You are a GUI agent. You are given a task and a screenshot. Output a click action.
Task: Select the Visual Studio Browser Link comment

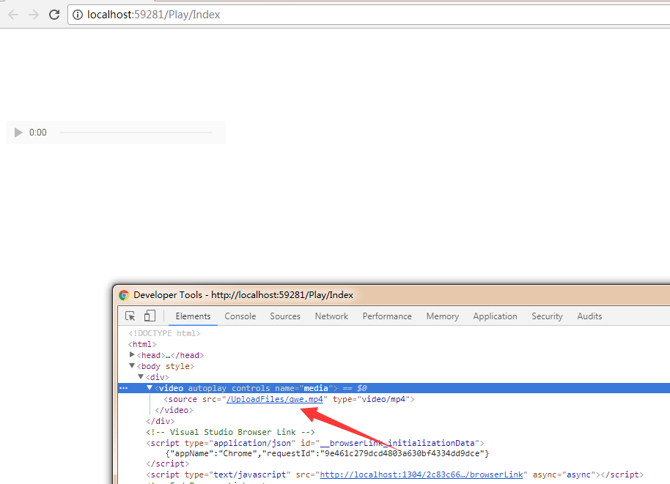point(230,432)
